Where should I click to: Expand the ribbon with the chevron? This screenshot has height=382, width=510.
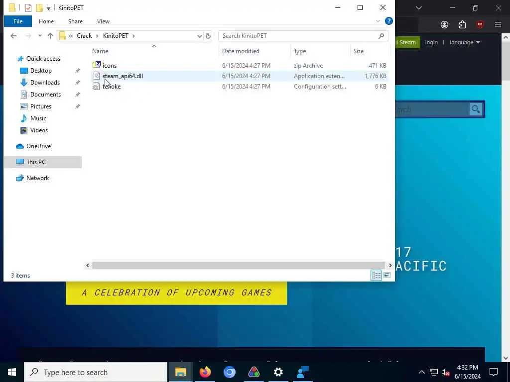coord(378,21)
